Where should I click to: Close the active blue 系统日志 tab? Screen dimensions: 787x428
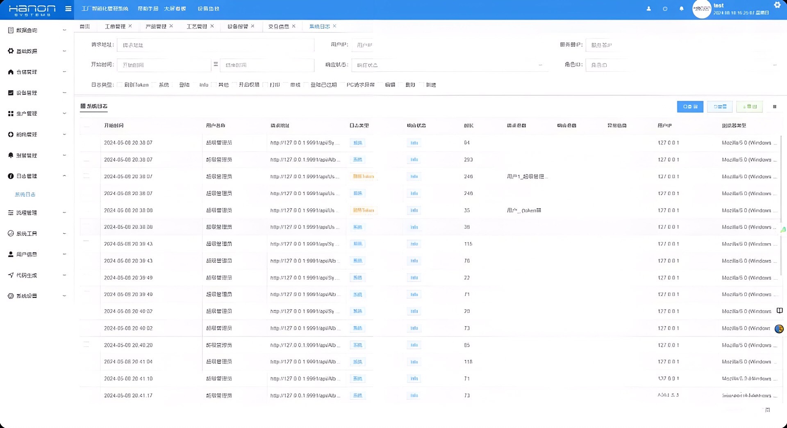(334, 26)
